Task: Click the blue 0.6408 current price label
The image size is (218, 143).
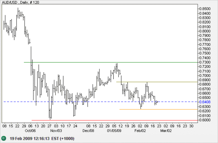Action: tap(205, 102)
